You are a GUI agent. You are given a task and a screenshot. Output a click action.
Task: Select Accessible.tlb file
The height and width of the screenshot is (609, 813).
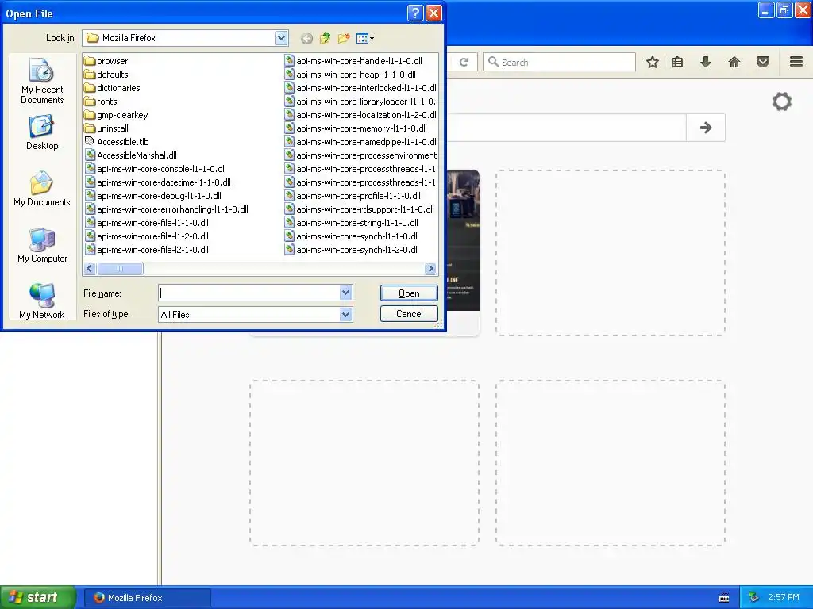point(117,142)
